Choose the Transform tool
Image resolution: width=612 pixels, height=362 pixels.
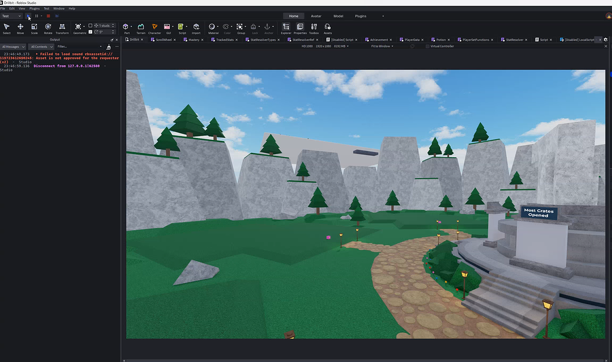click(62, 29)
